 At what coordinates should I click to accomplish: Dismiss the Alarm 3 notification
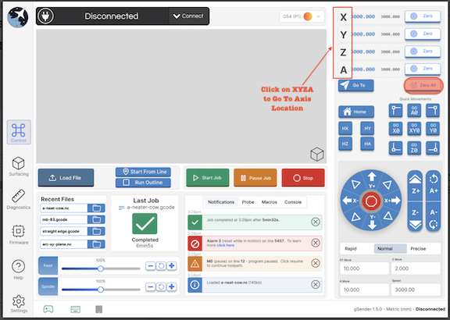316,243
